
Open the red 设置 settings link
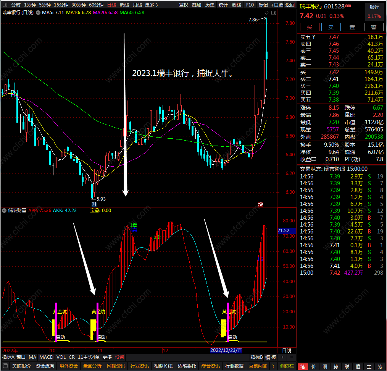pos(119,357)
